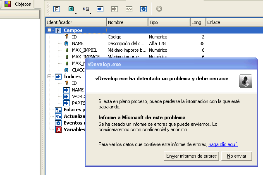Open dropdown arrow beside arrow-list icon
Viewport: 263px width, 175px height.
click(x=90, y=13)
